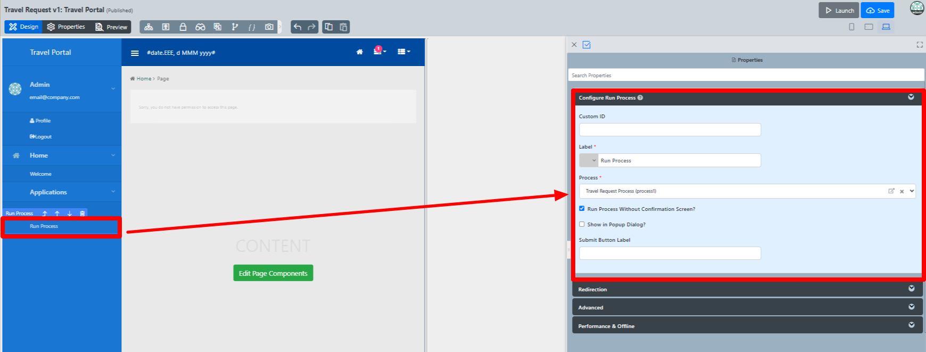This screenshot has height=352, width=926.
Task: Switch to the Preview tab
Action: [111, 27]
